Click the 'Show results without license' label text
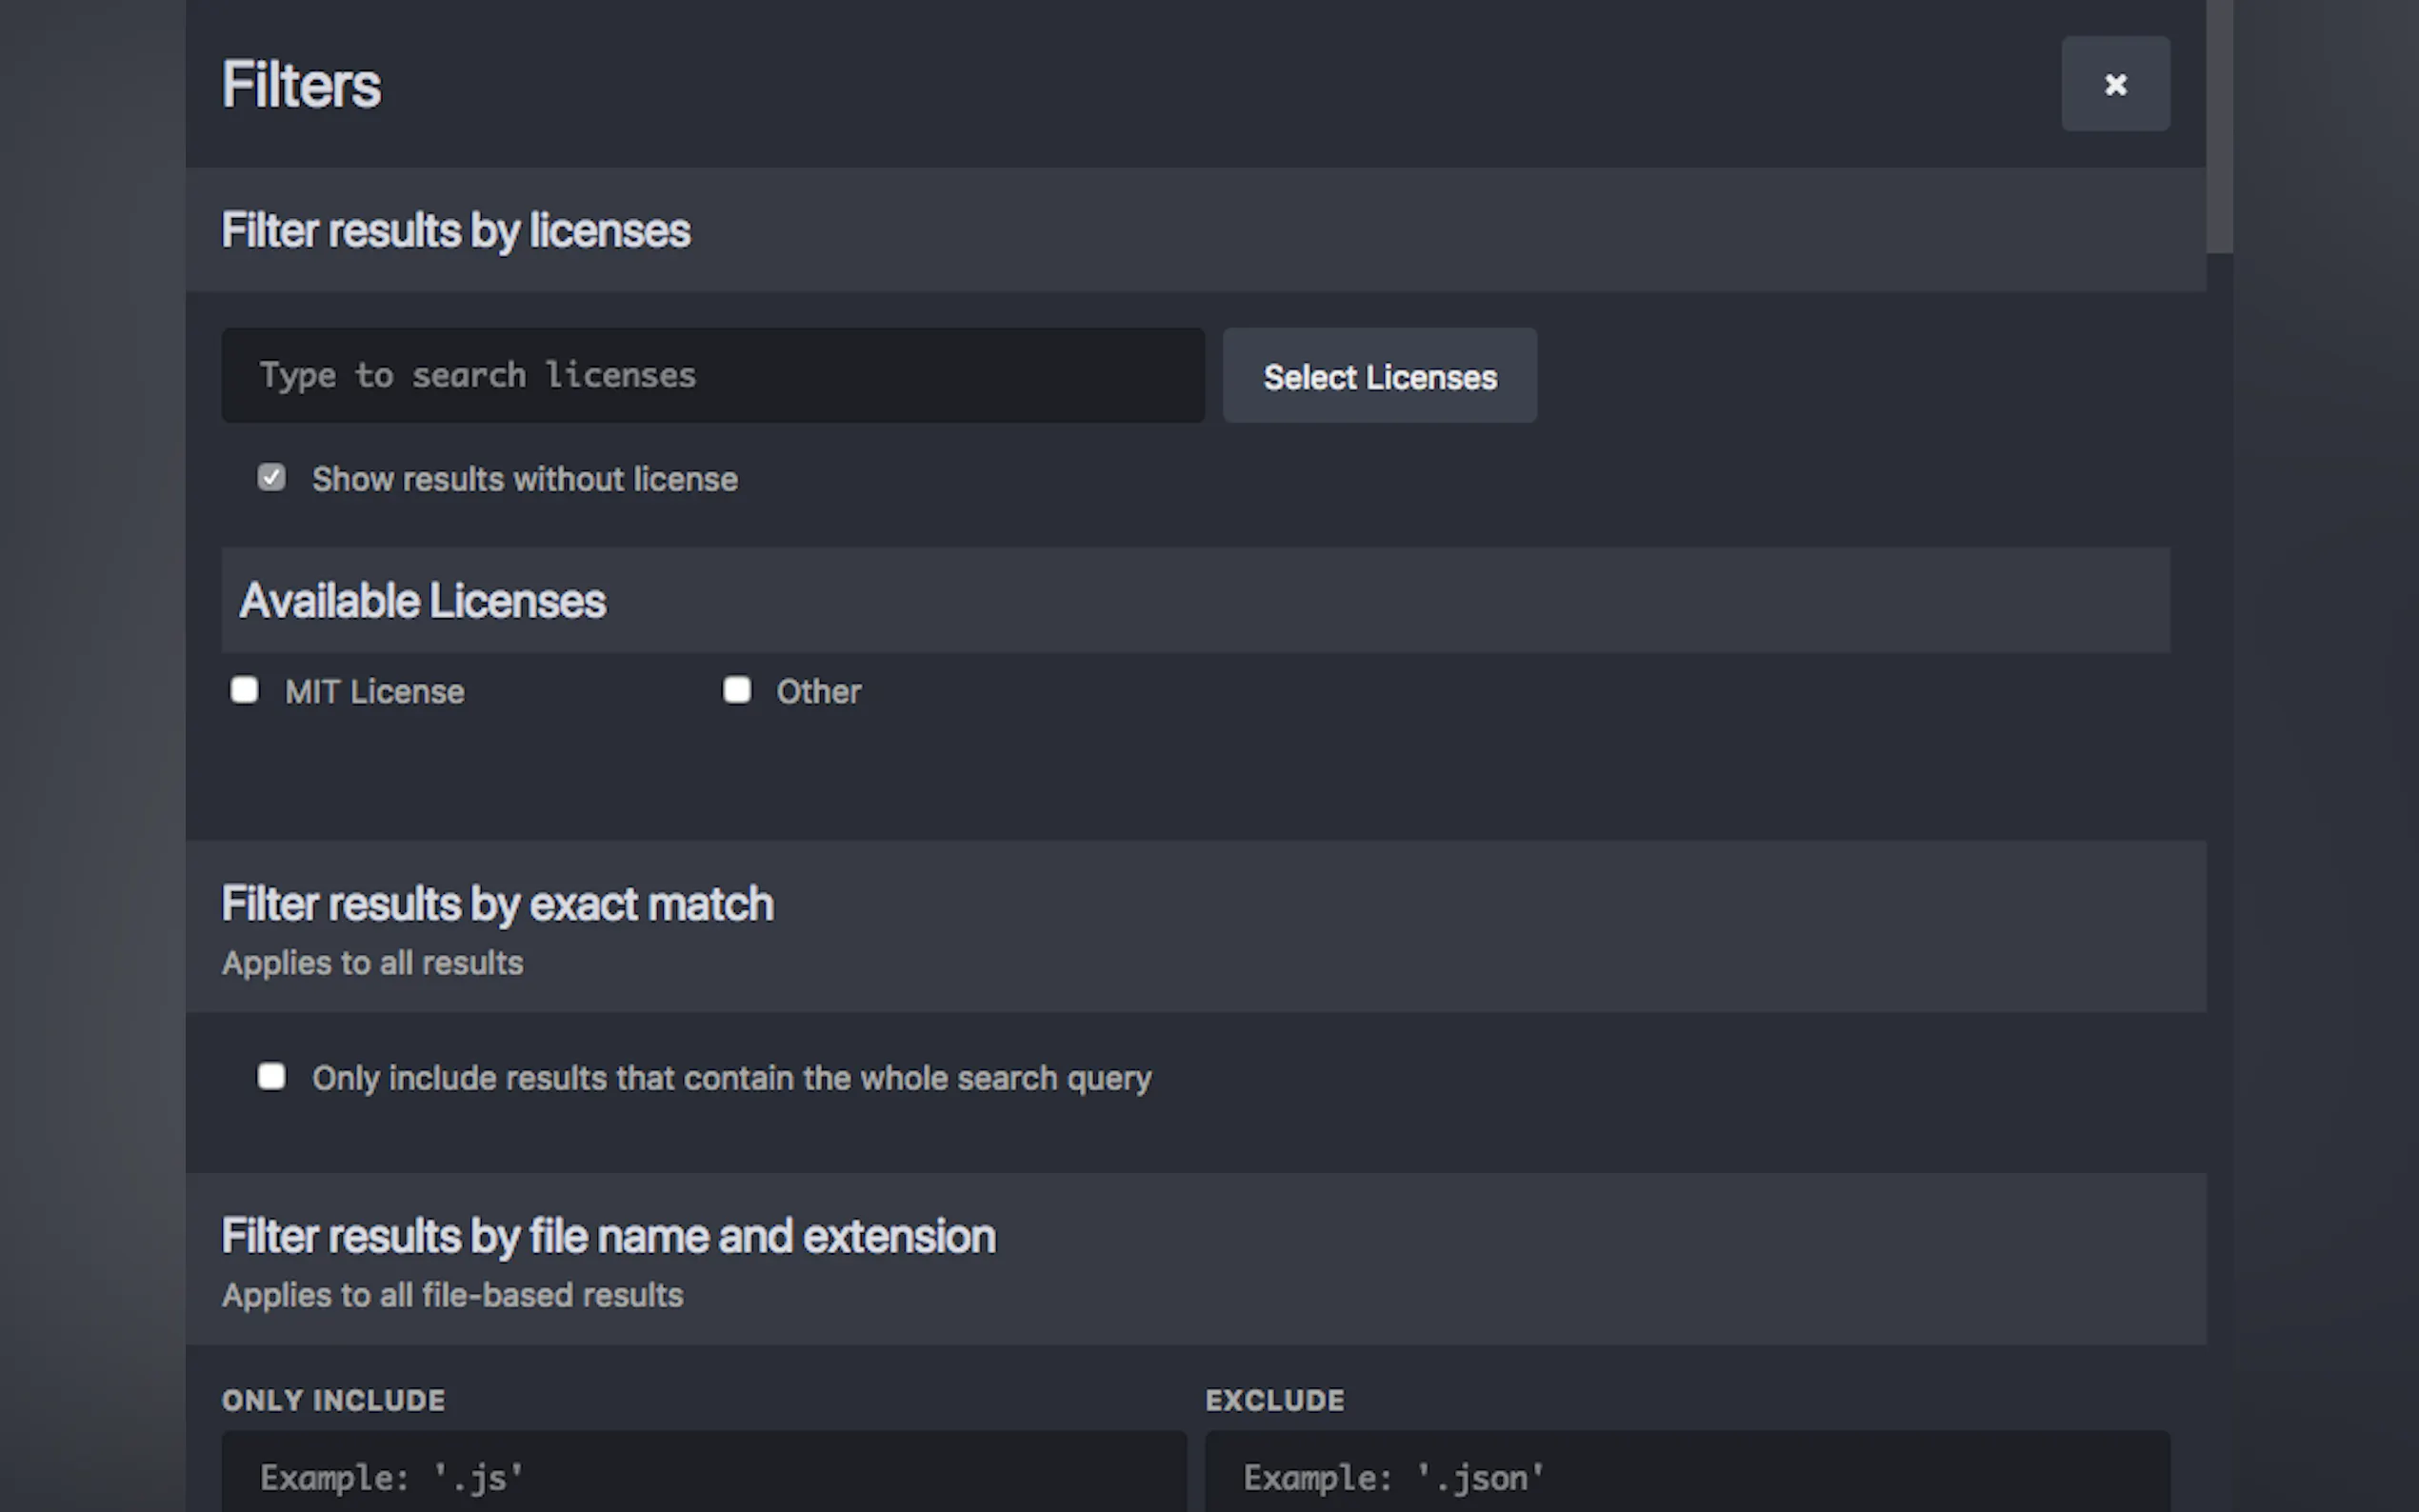The width and height of the screenshot is (2419, 1512). 524,480
